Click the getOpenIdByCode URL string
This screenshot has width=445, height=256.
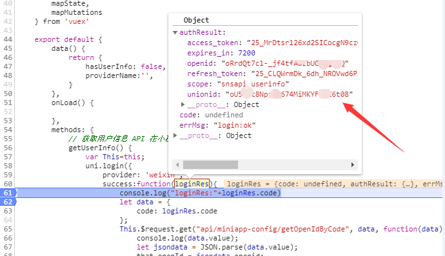pyautogui.click(x=272, y=229)
